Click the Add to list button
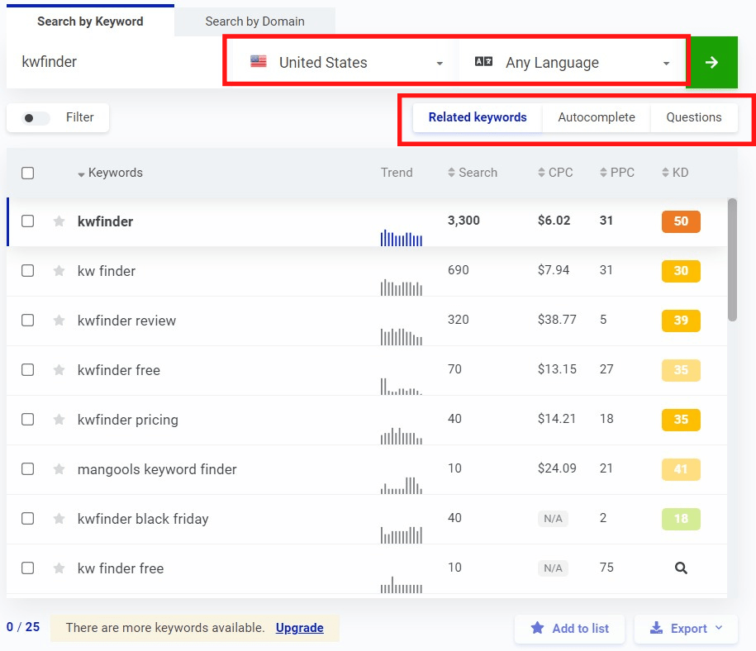 [x=569, y=629]
